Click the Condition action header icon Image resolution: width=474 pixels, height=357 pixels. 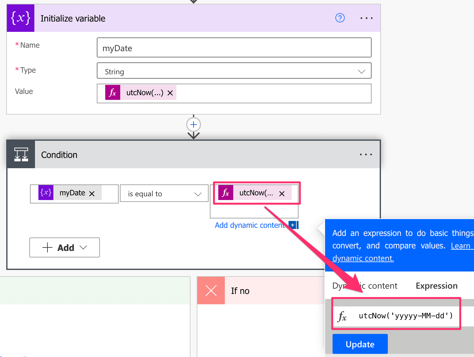coord(20,154)
